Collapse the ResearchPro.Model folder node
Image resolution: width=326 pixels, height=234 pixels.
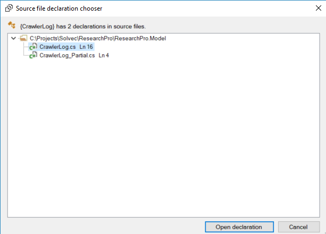(13, 38)
